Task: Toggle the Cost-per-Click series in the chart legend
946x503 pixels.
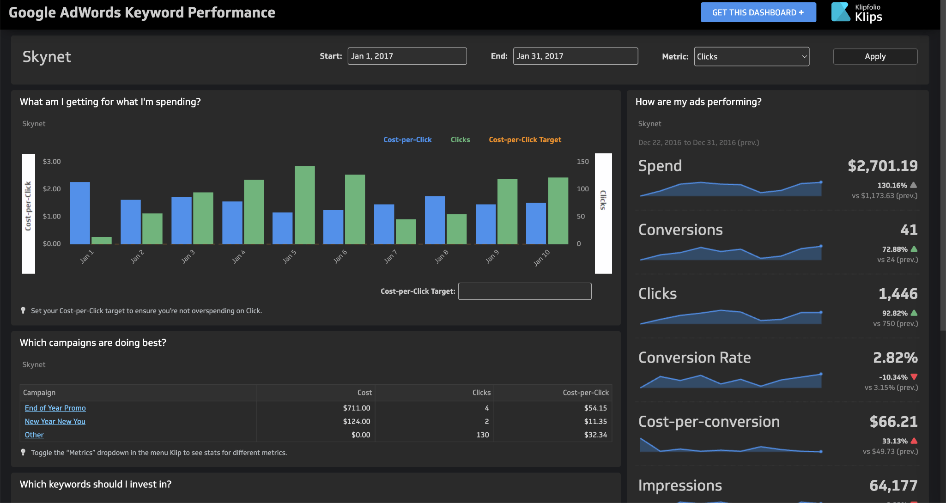Action: (x=407, y=139)
